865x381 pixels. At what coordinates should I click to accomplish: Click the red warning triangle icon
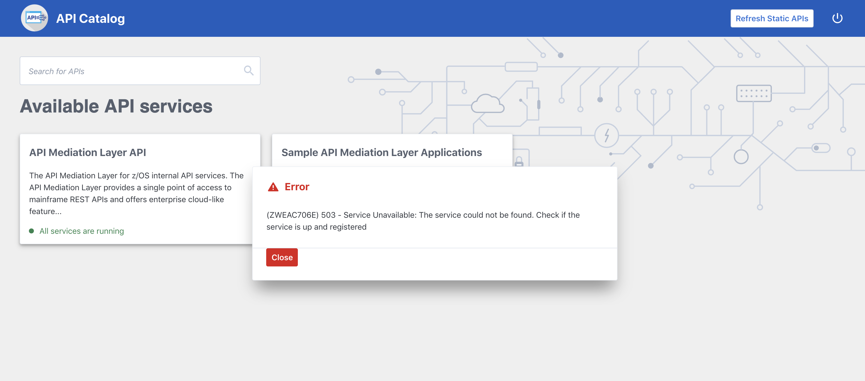(x=273, y=187)
